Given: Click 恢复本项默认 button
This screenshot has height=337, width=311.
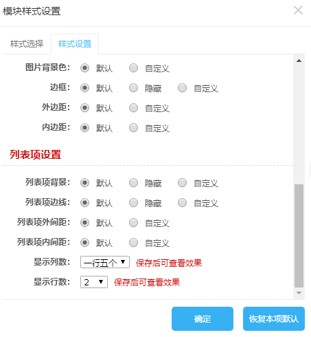Looking at the screenshot, I should 274,318.
